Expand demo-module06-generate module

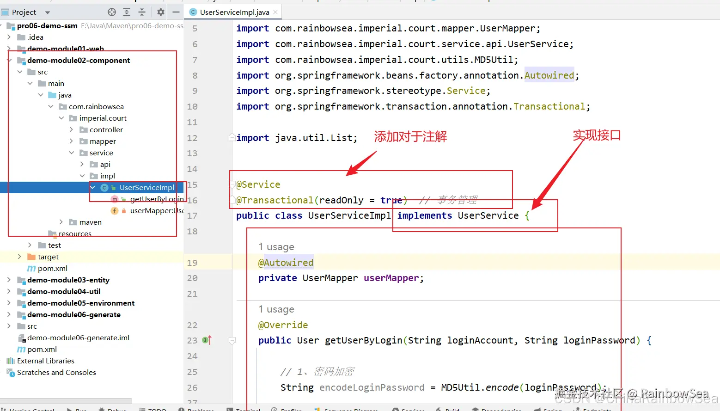[x=9, y=314]
